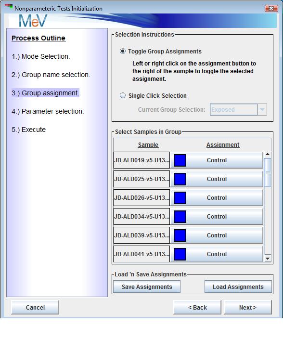
Task: Click Load Assignments button
Action: click(238, 287)
